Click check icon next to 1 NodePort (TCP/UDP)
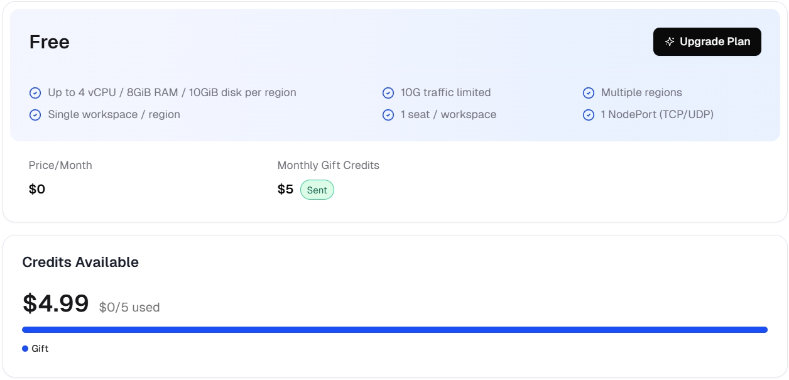789x380 pixels. point(589,115)
